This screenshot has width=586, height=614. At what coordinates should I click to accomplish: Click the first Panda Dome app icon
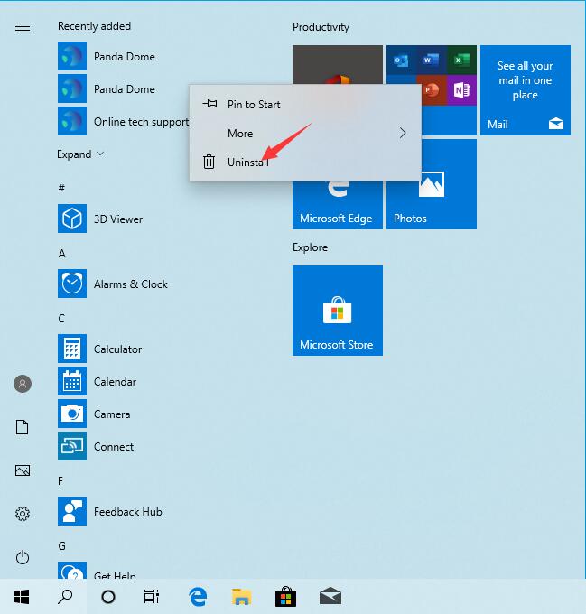[x=72, y=56]
